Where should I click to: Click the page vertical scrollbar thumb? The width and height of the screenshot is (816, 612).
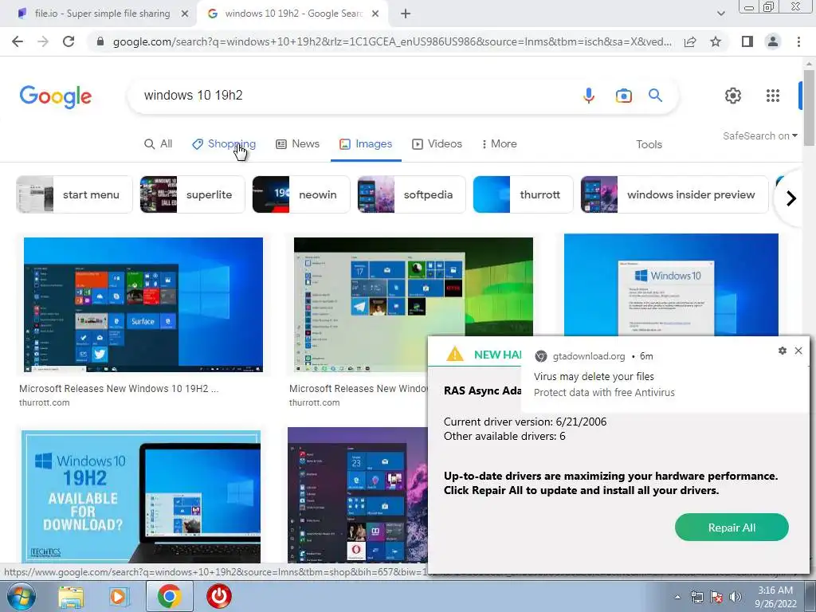click(810, 107)
